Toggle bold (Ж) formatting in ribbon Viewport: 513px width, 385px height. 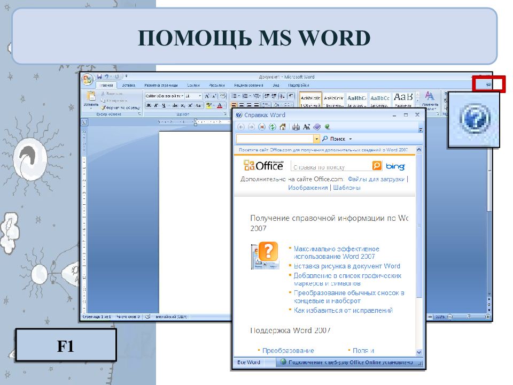[149, 105]
